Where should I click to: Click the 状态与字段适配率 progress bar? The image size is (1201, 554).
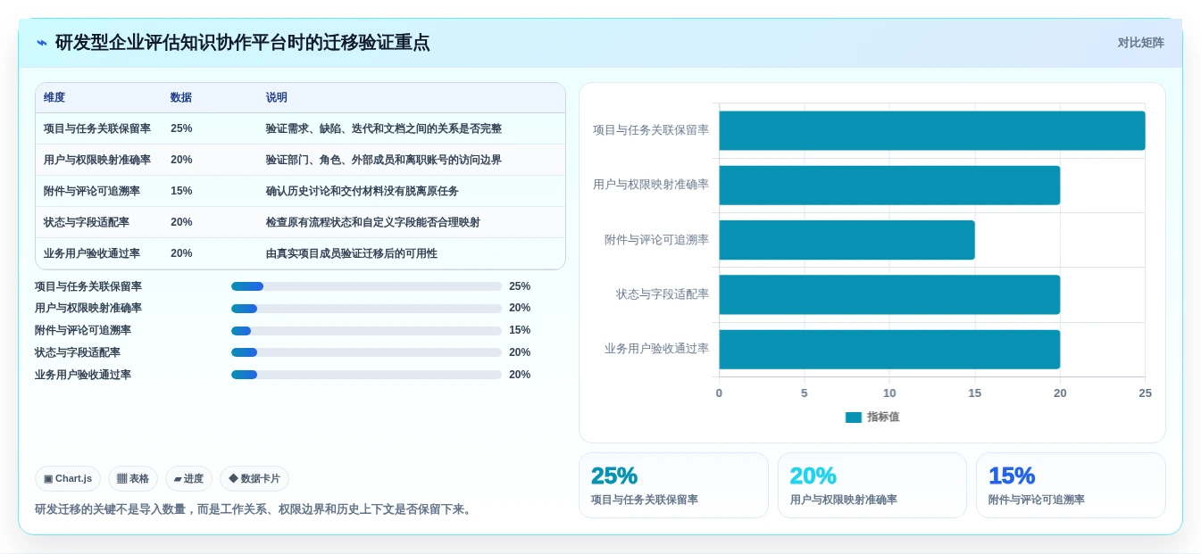(x=366, y=352)
